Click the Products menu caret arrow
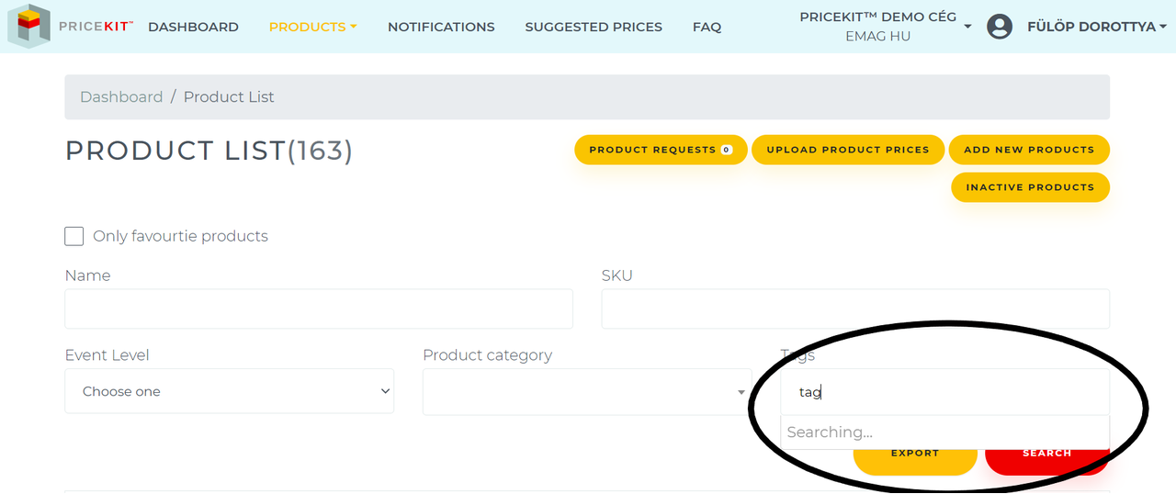Screen dimensions: 1176x494 (x=353, y=28)
